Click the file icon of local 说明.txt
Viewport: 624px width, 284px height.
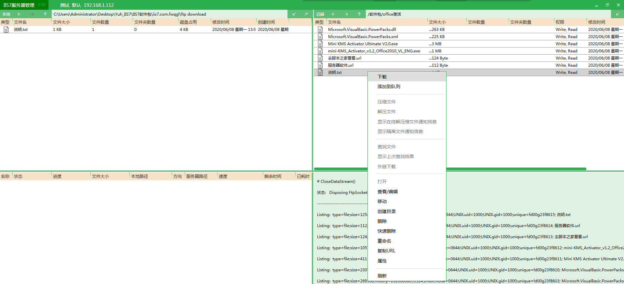click(6, 29)
